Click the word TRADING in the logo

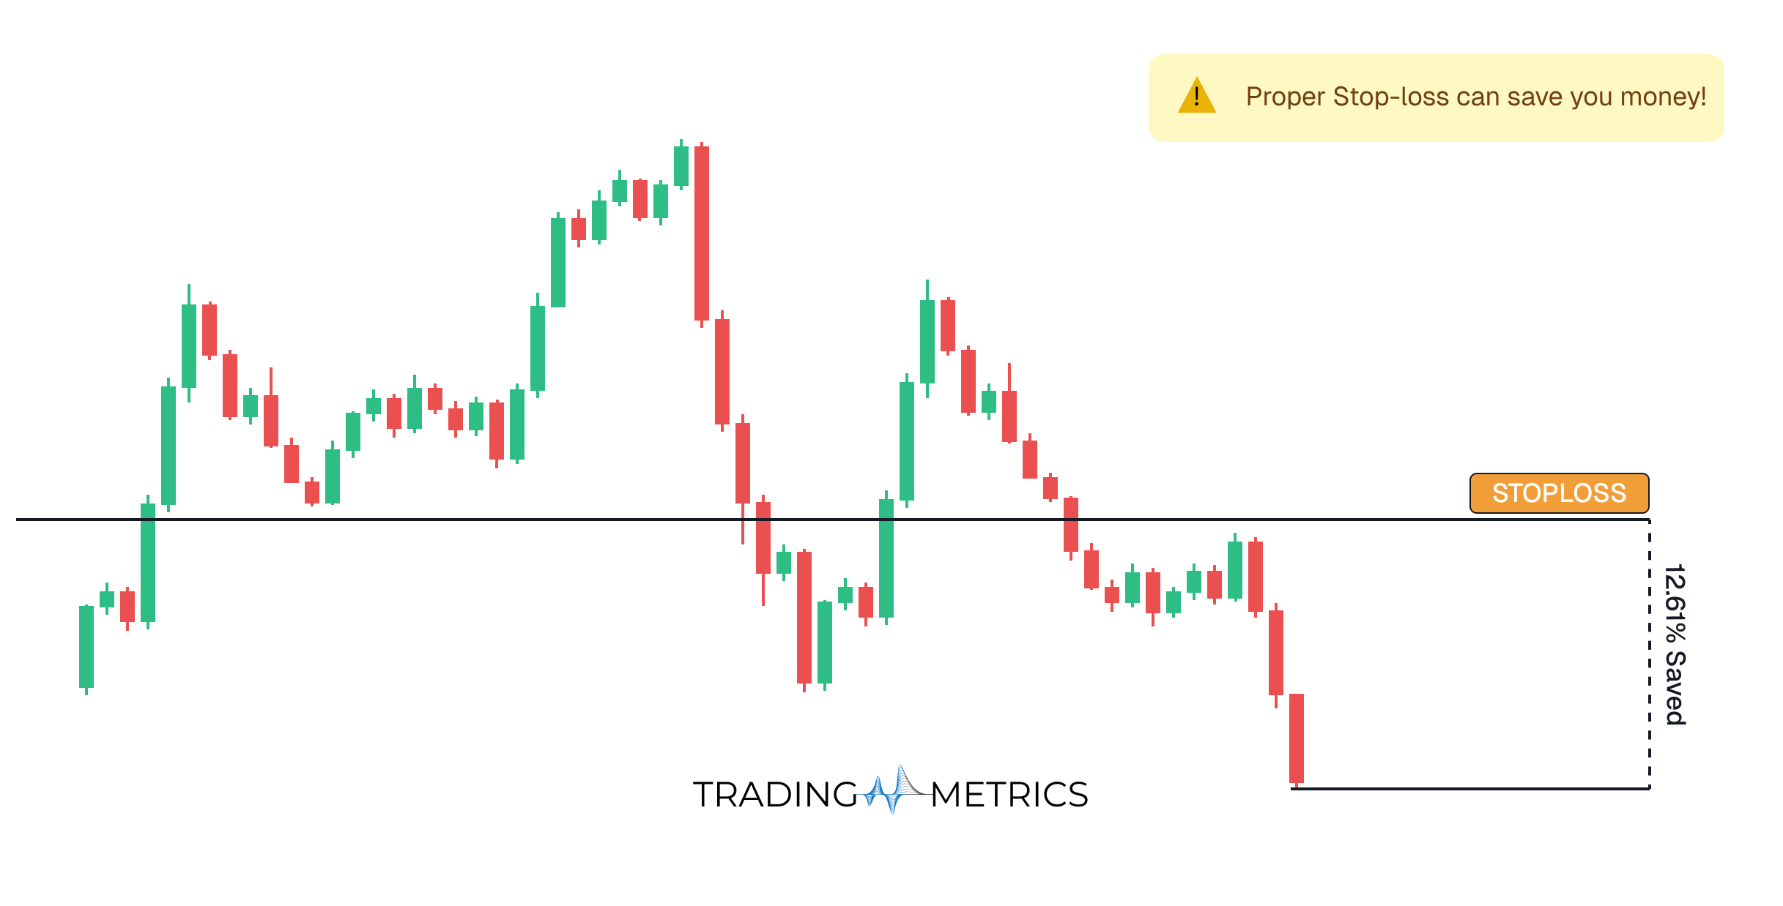click(775, 795)
